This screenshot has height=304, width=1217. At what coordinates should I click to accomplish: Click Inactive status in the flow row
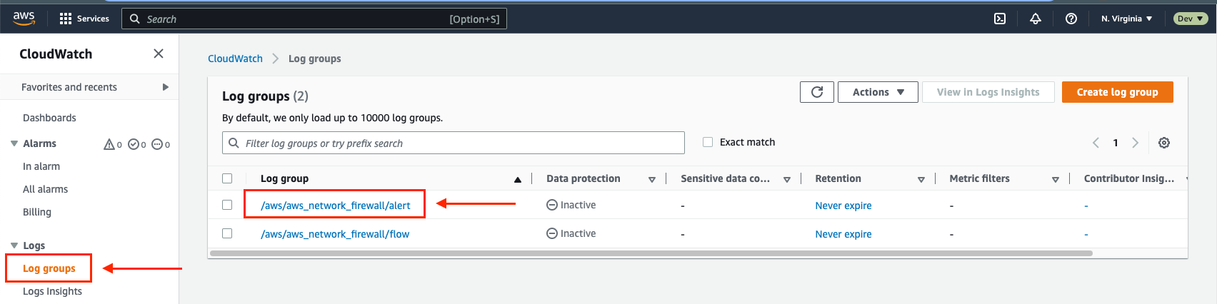coord(571,233)
